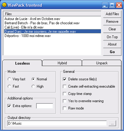Click the Files column header
The image size is (124, 131).
pyautogui.click(x=52, y=14)
